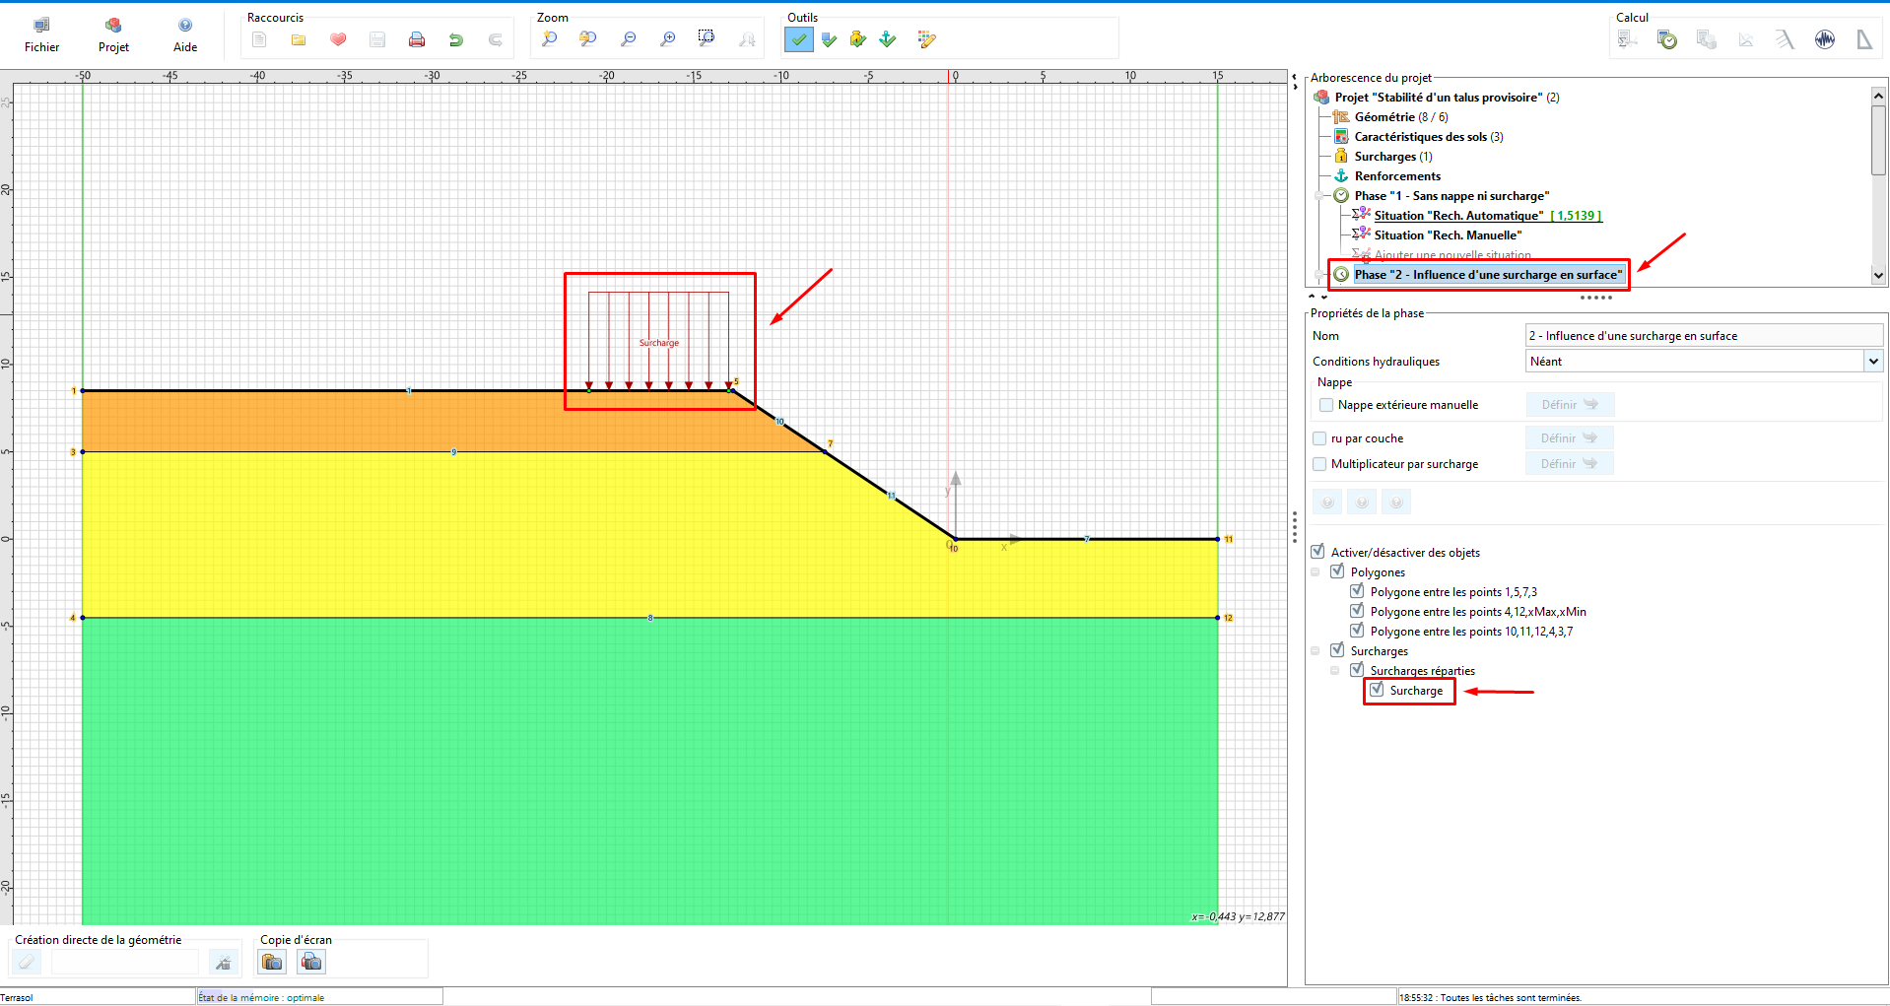
Task: Collapse the Polygones group
Action: (x=1316, y=572)
